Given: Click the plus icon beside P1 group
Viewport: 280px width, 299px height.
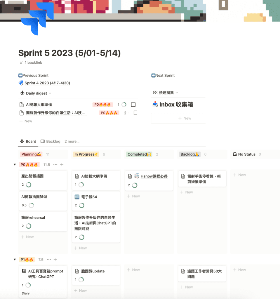Looking at the screenshot, I should point(55,260).
